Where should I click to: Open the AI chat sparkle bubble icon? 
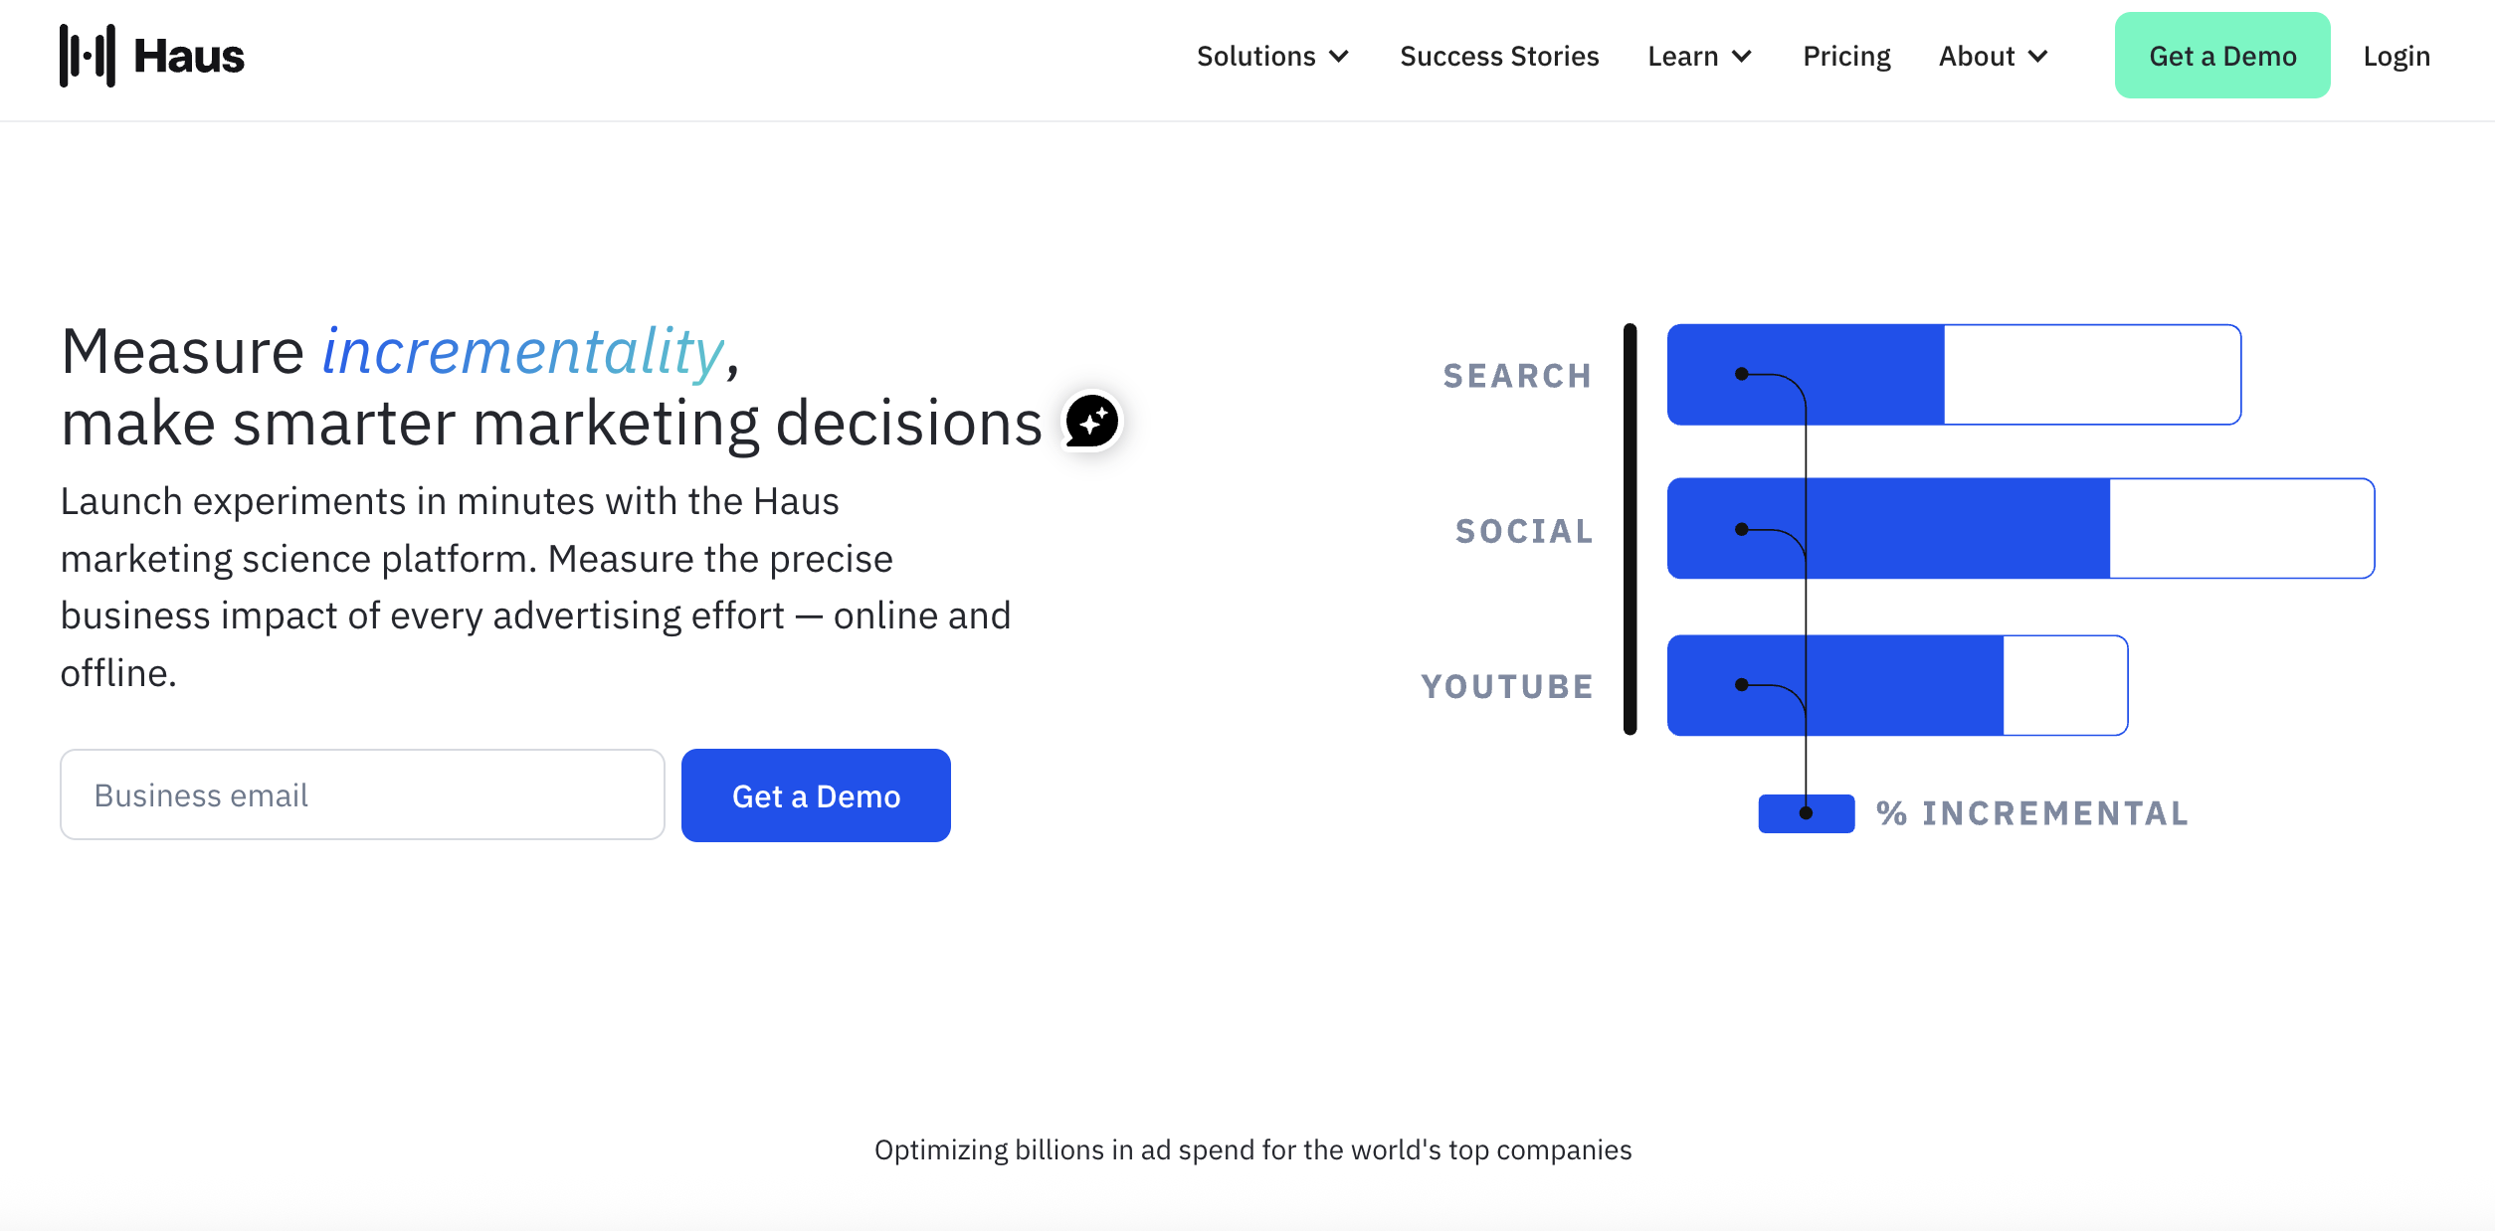1091,421
